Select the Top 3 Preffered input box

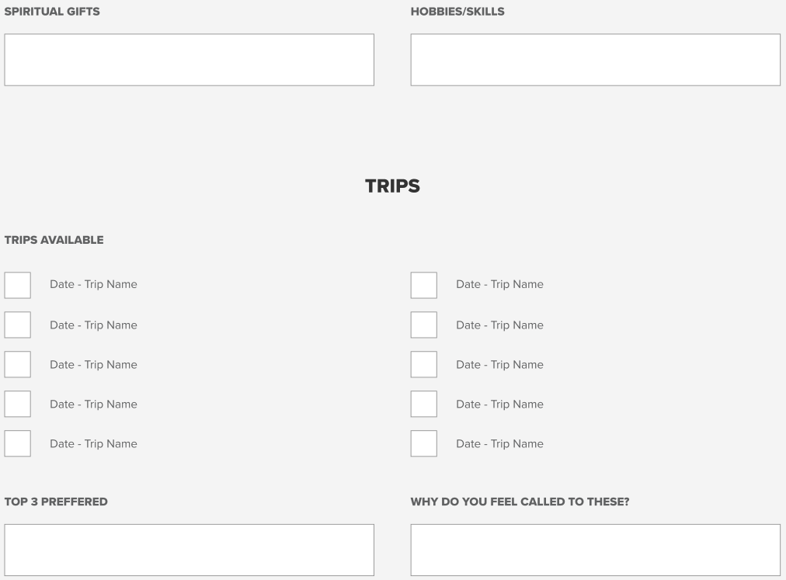189,550
